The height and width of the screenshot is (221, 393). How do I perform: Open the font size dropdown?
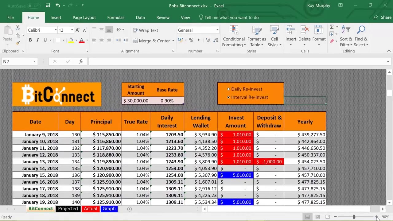pos(72,30)
